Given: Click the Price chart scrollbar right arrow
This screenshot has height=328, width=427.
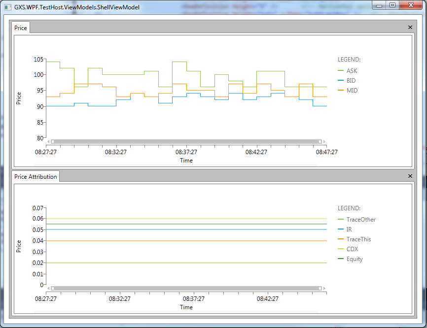Looking at the screenshot, I should [324, 141].
